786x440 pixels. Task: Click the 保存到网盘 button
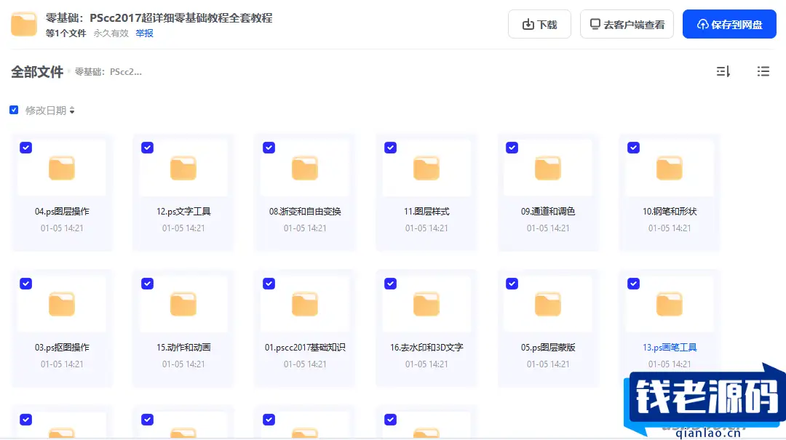point(729,24)
